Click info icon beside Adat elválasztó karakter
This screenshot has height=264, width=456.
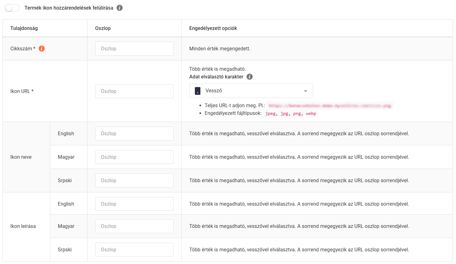click(250, 77)
